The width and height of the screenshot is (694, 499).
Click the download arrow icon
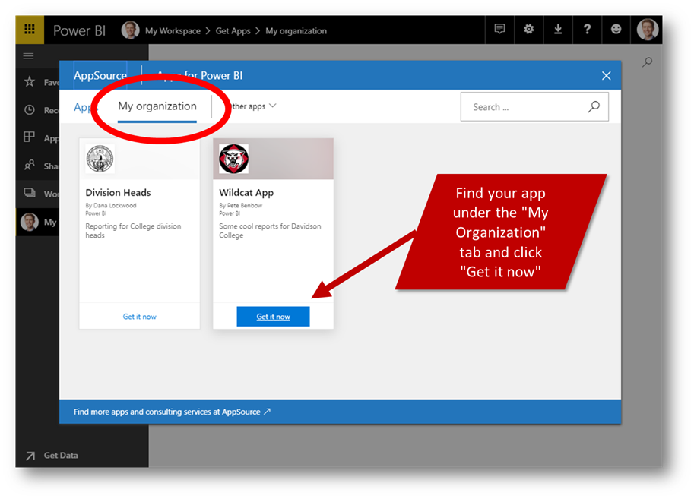(558, 29)
